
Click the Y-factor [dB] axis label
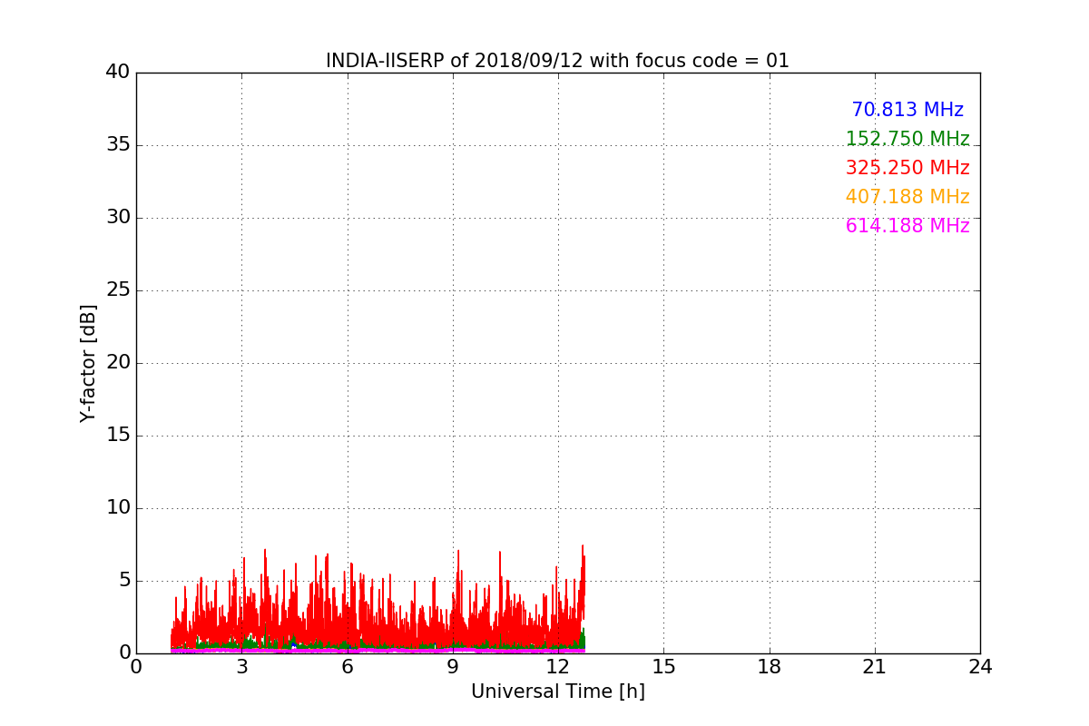88,363
